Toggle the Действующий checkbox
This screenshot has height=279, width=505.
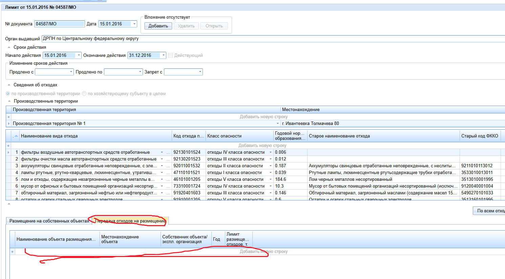[170, 55]
